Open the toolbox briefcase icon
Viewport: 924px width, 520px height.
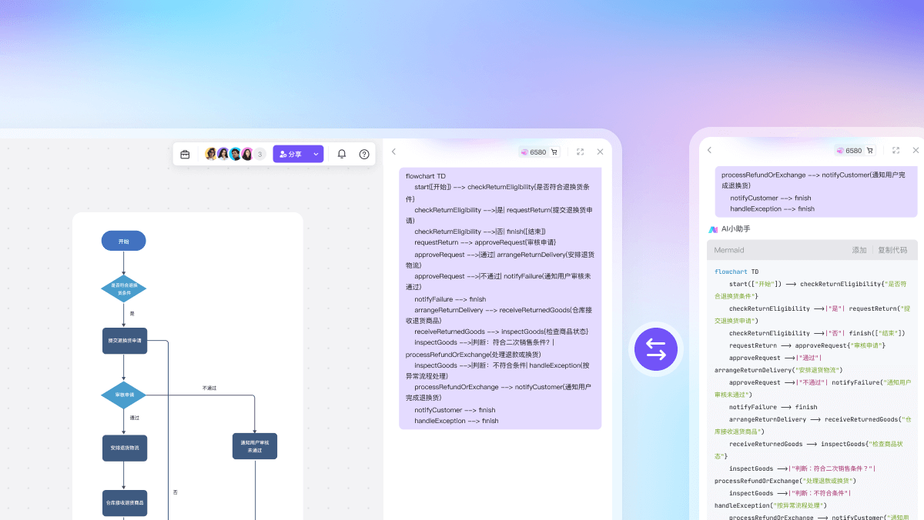[x=185, y=154]
